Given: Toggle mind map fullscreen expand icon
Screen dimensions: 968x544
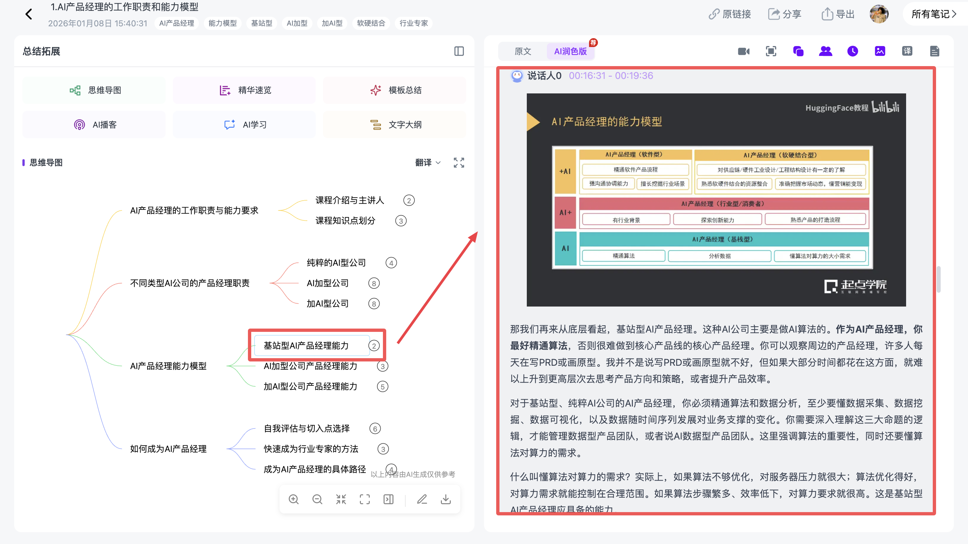Looking at the screenshot, I should (x=459, y=162).
